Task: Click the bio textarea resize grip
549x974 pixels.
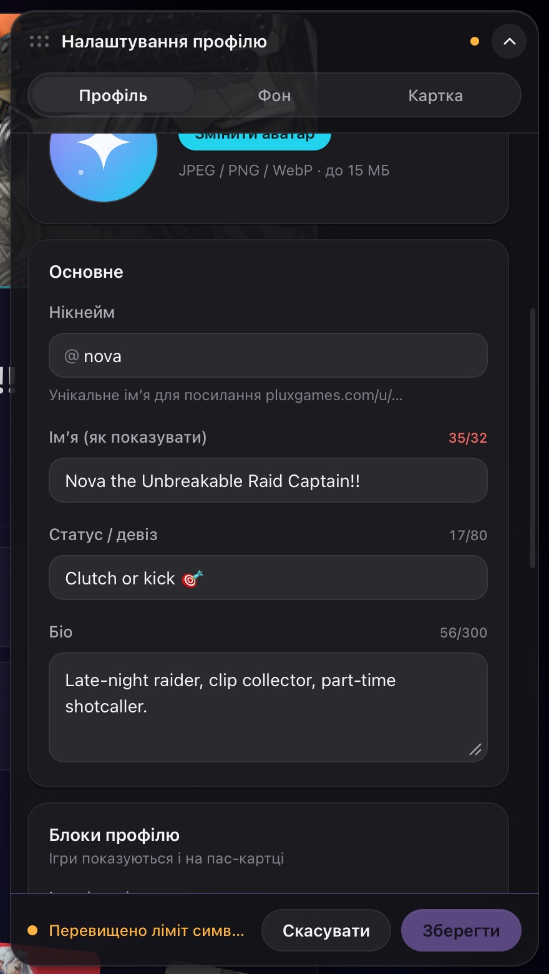Action: [475, 749]
